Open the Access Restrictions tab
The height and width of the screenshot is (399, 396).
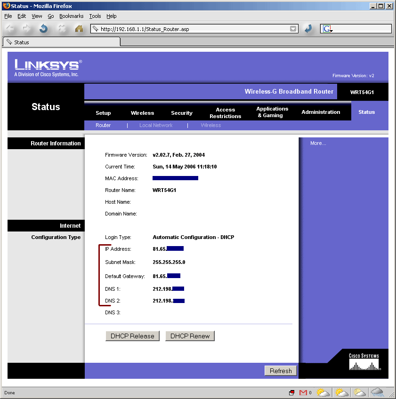225,113
